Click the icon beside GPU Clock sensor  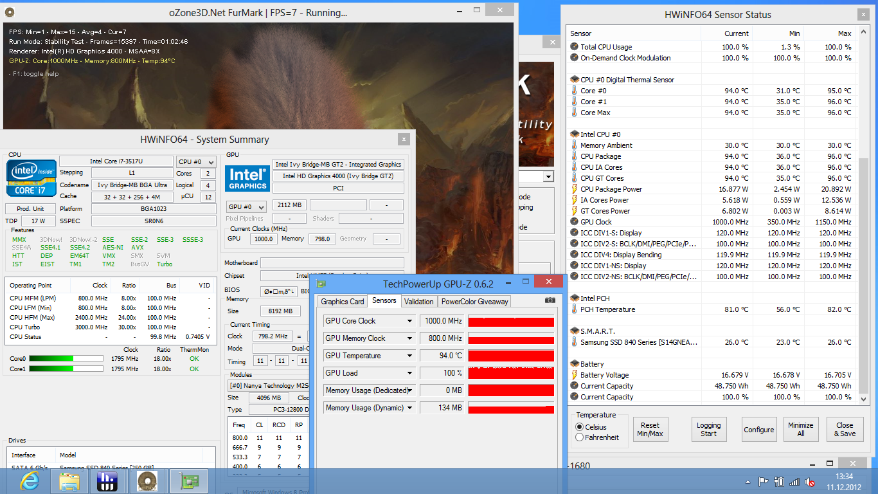tap(574, 222)
